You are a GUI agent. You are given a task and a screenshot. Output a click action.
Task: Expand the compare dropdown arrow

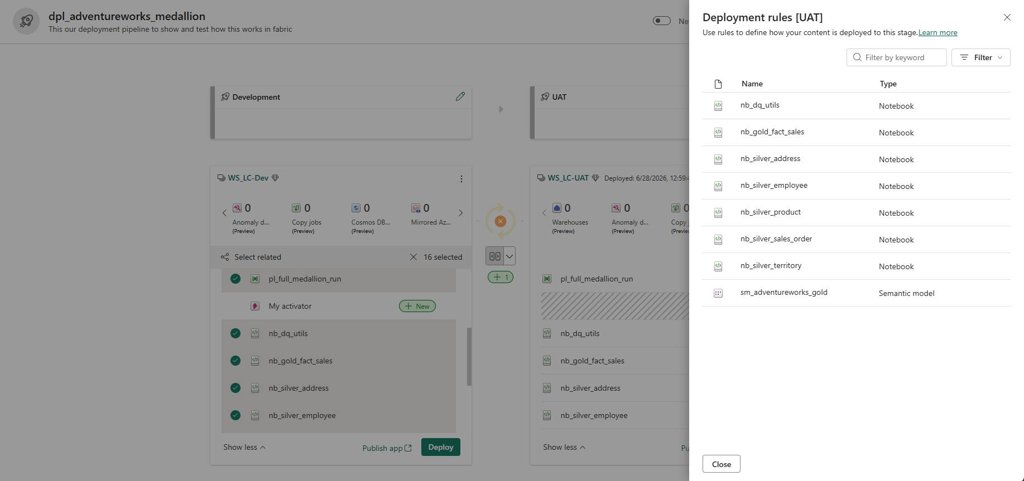[x=509, y=256]
